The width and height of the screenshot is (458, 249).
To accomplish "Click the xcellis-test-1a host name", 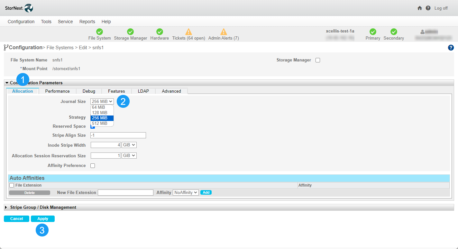I will [340, 31].
